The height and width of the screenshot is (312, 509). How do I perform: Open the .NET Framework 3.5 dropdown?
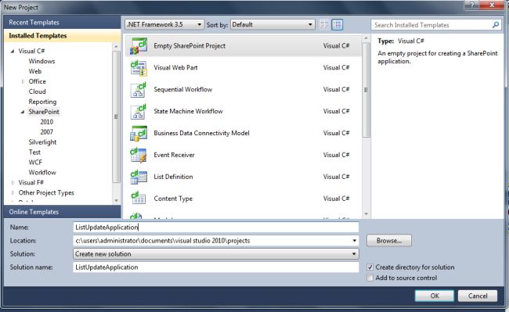tap(164, 24)
